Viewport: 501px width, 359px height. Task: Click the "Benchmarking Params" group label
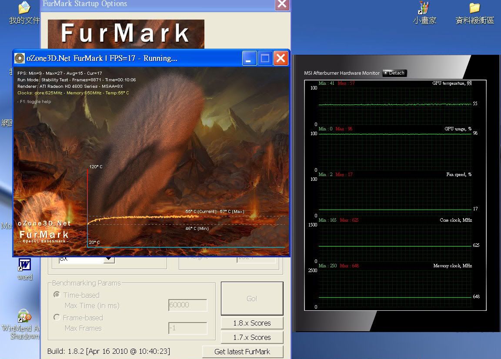86,283
